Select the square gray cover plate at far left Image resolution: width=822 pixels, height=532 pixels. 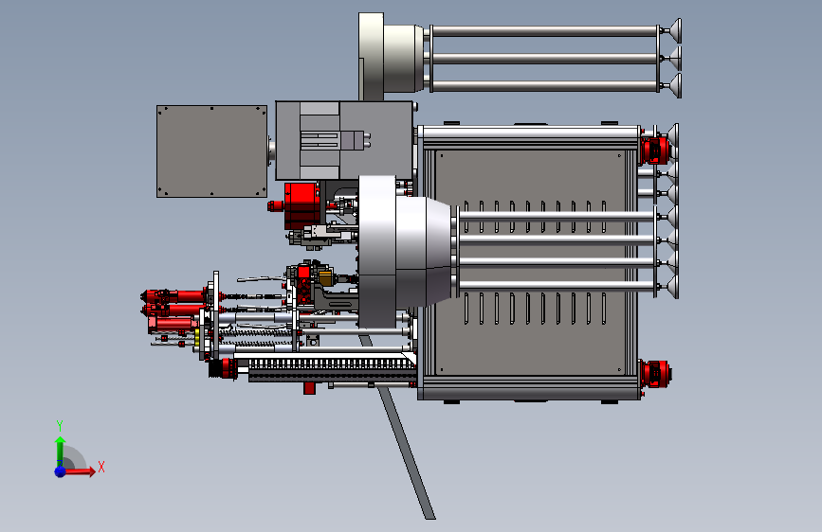211,151
